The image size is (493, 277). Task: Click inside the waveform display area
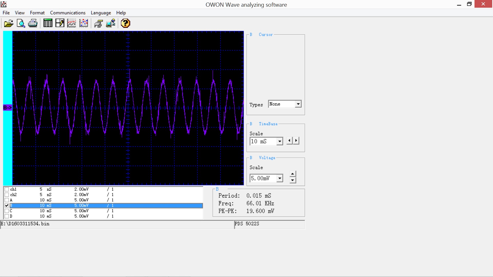(128, 108)
